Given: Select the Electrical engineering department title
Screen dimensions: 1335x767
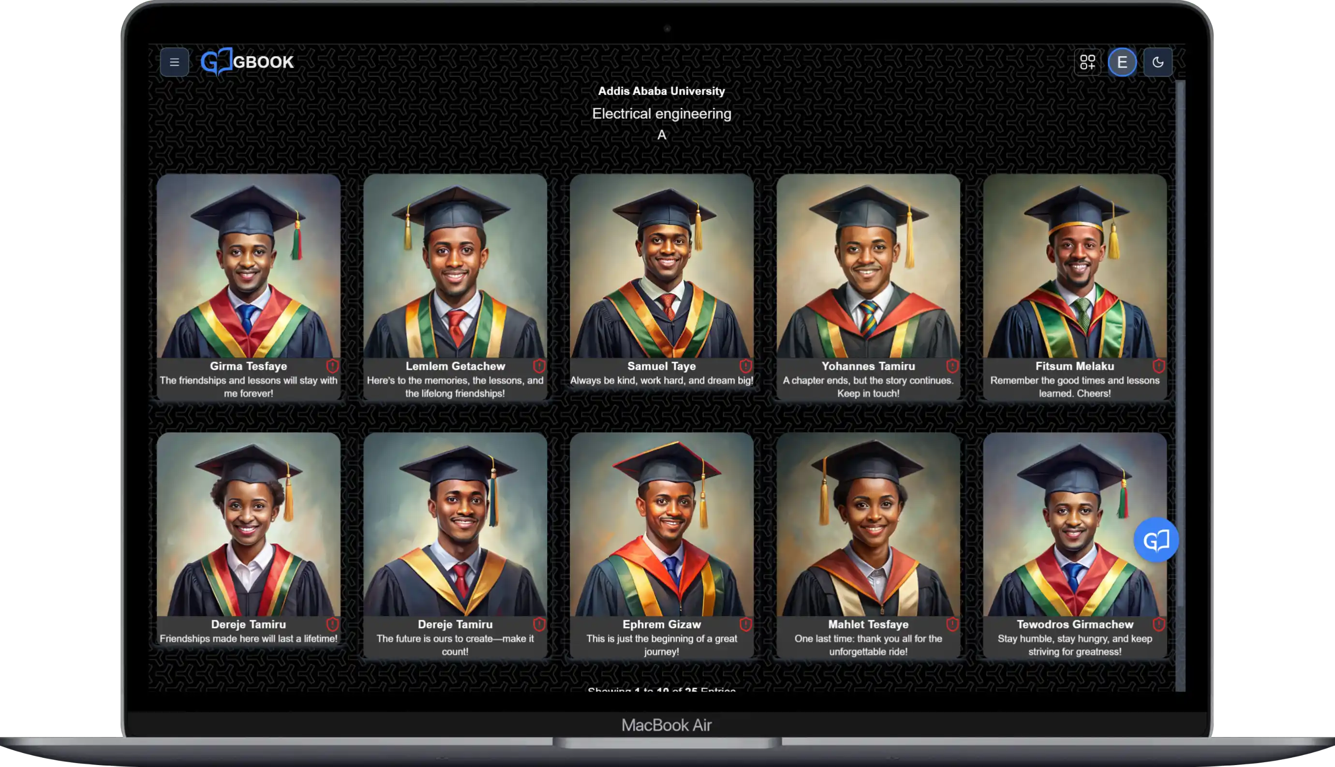Looking at the screenshot, I should click(661, 114).
